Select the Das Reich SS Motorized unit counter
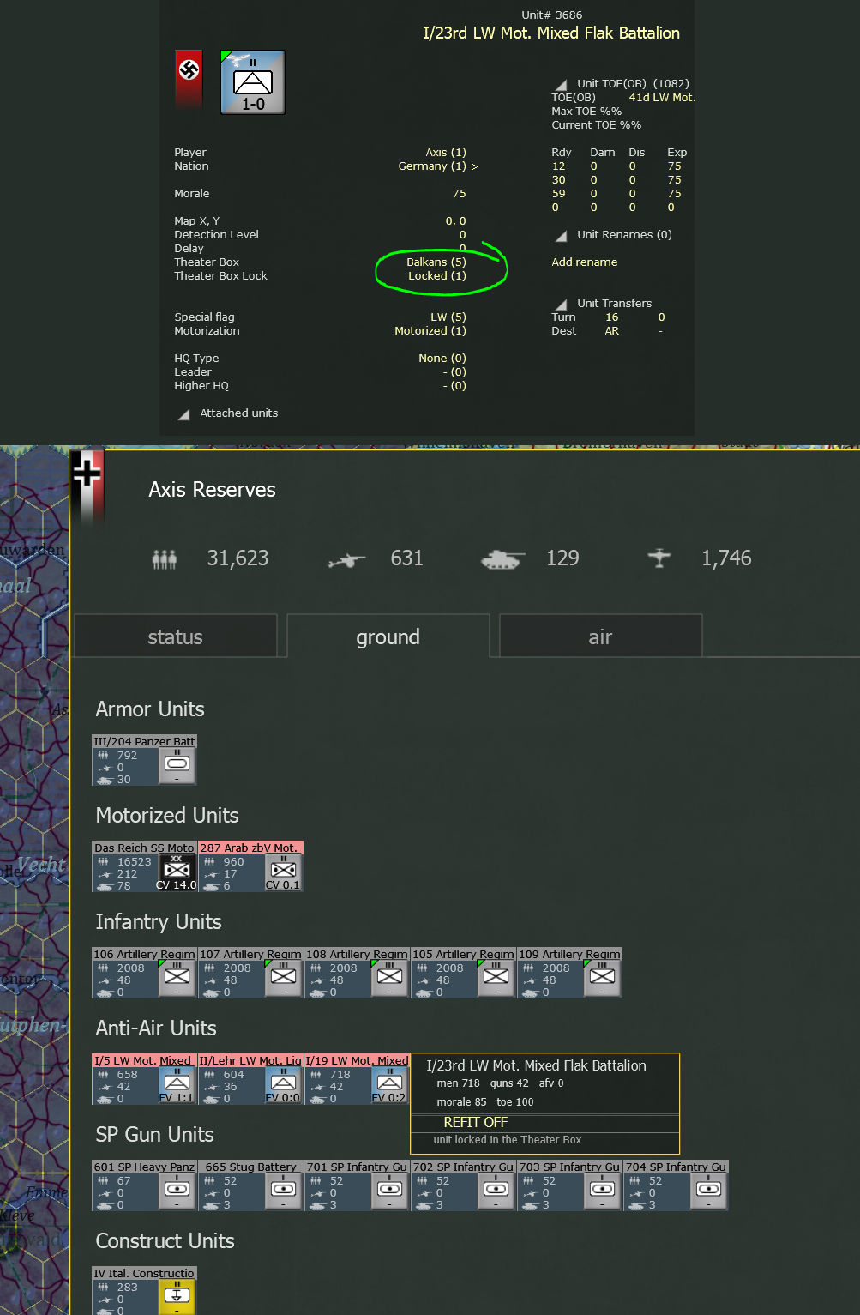The height and width of the screenshot is (1315, 860). point(144,866)
